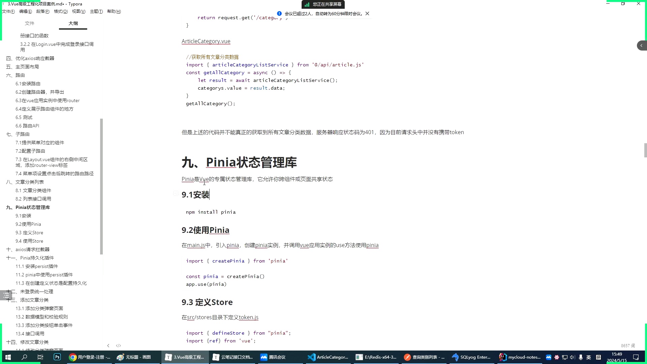Open Windows Search from the taskbar
Image resolution: width=647 pixels, height=364 pixels.
click(x=24, y=357)
